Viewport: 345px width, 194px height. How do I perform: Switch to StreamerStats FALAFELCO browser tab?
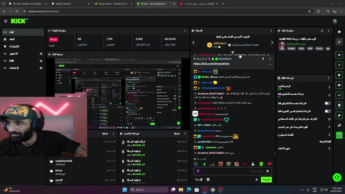point(113,4)
